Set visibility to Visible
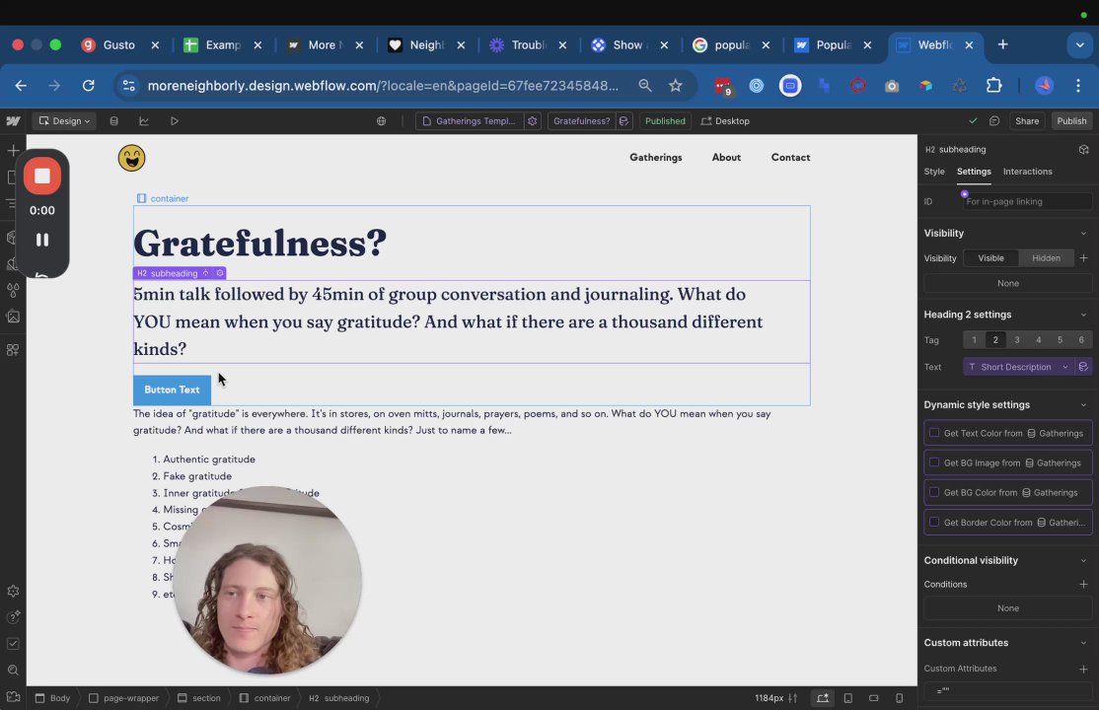Screen dimensions: 1099x710 [991, 258]
